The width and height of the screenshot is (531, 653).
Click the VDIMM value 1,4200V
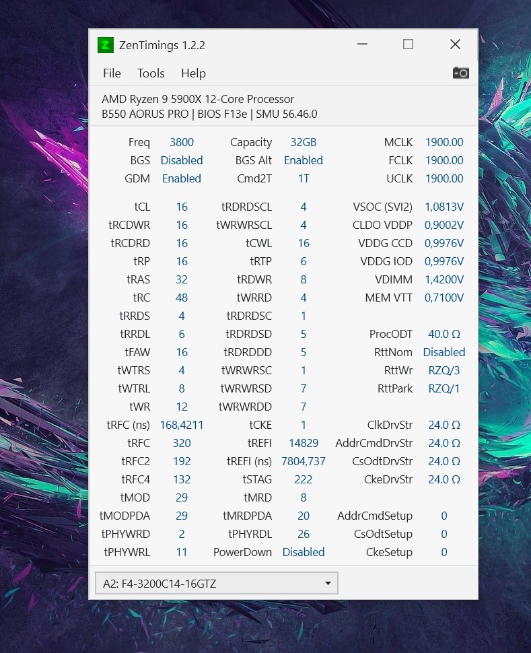[444, 279]
